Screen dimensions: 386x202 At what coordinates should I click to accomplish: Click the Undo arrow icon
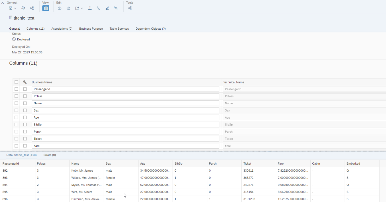(x=60, y=8)
